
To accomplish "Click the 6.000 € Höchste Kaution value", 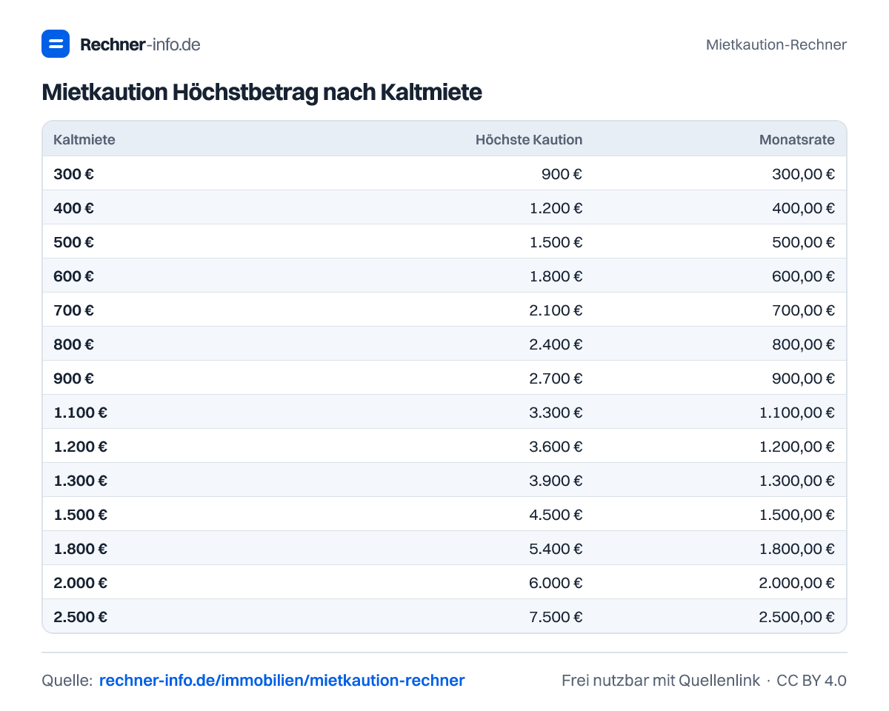I will click(556, 583).
